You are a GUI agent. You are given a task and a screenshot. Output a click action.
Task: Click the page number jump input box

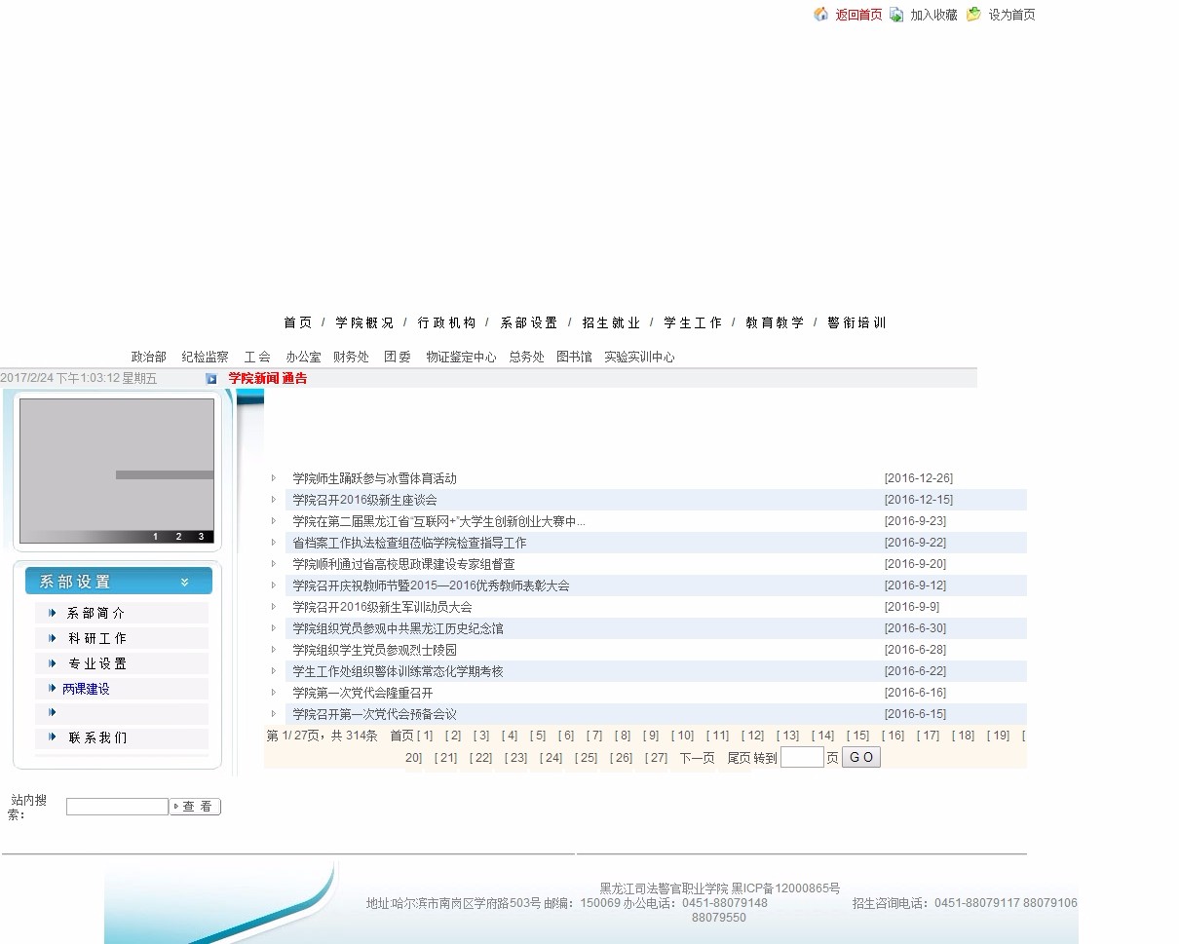(802, 757)
